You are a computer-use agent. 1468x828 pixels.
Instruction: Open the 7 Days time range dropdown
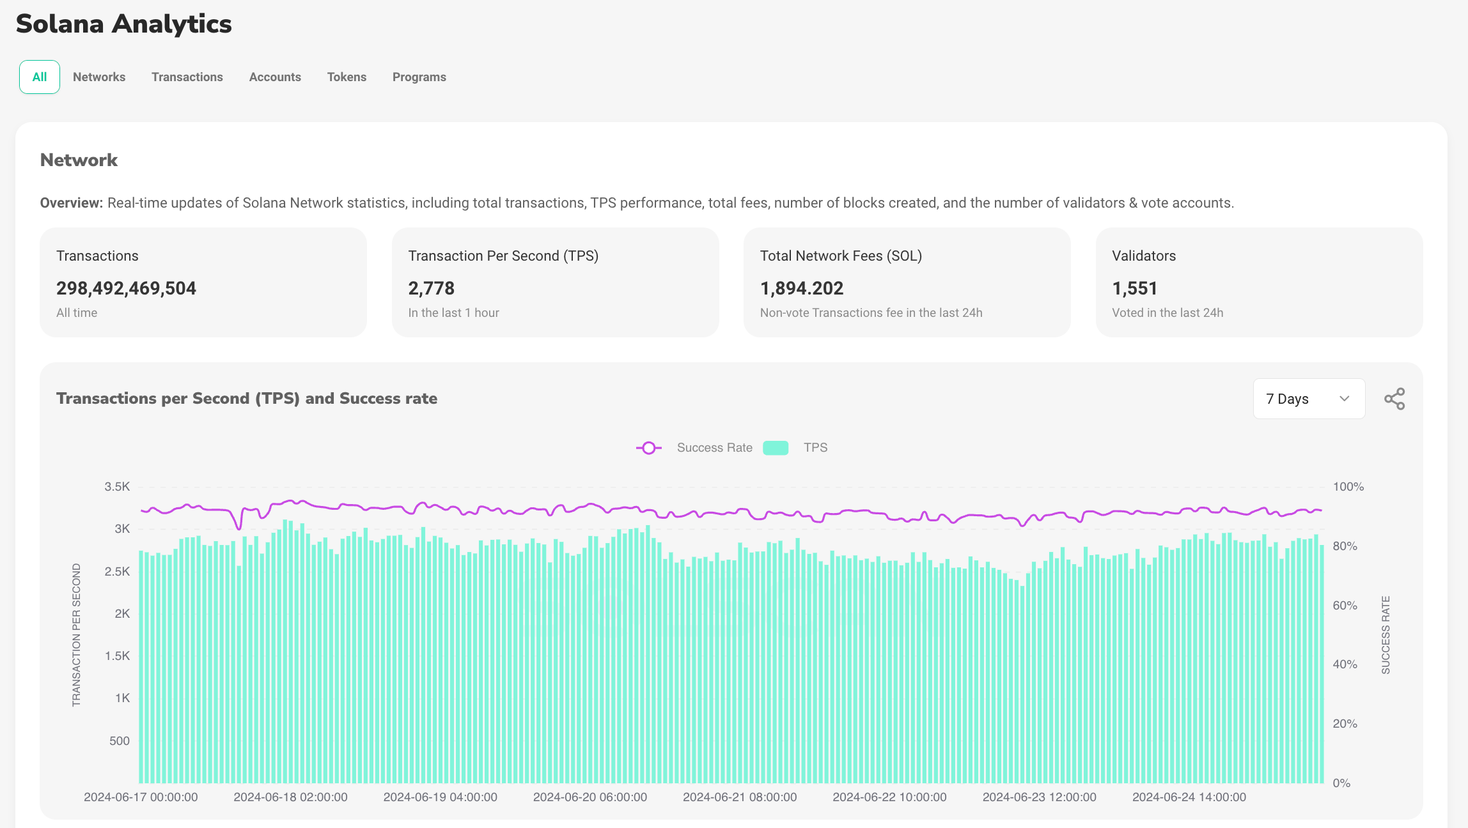point(1309,399)
